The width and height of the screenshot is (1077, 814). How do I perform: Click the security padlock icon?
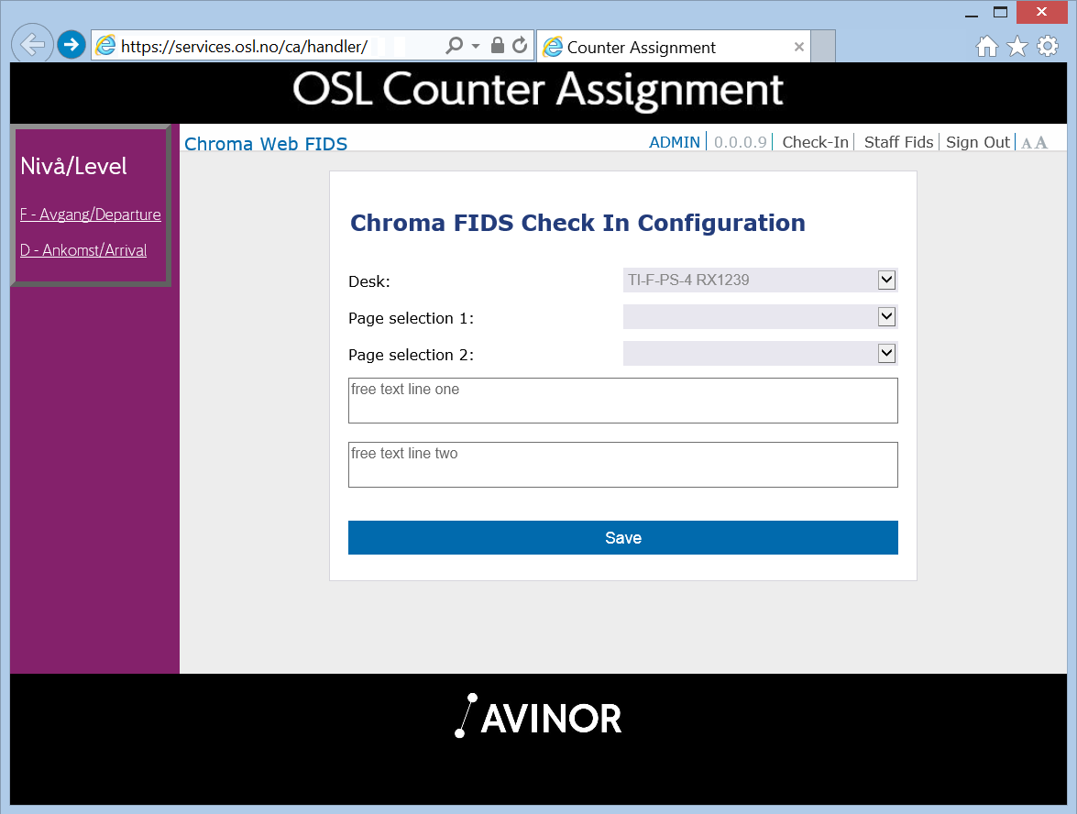498,45
